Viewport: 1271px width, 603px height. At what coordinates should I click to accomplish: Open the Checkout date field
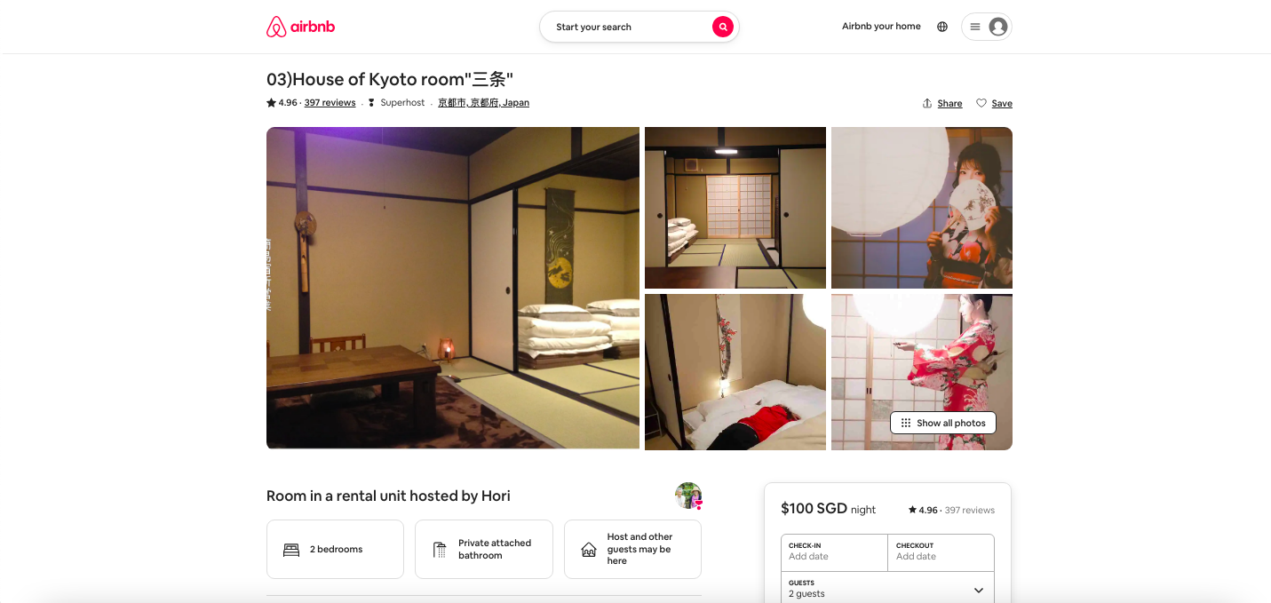pos(941,552)
